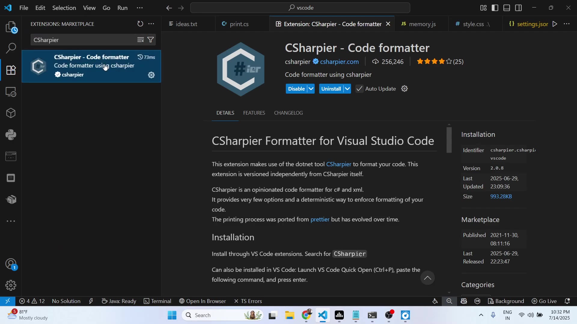
Task: Expand Disable button dropdown arrow
Action: click(x=311, y=89)
